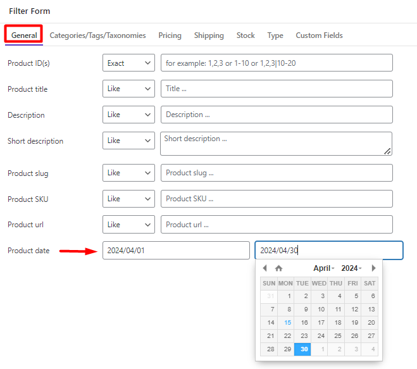Go to next month in calendar
Image resolution: width=417 pixels, height=369 pixels.
click(x=373, y=268)
